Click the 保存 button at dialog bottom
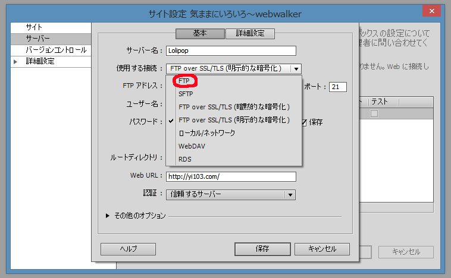This screenshot has height=278, width=451. pos(262,249)
